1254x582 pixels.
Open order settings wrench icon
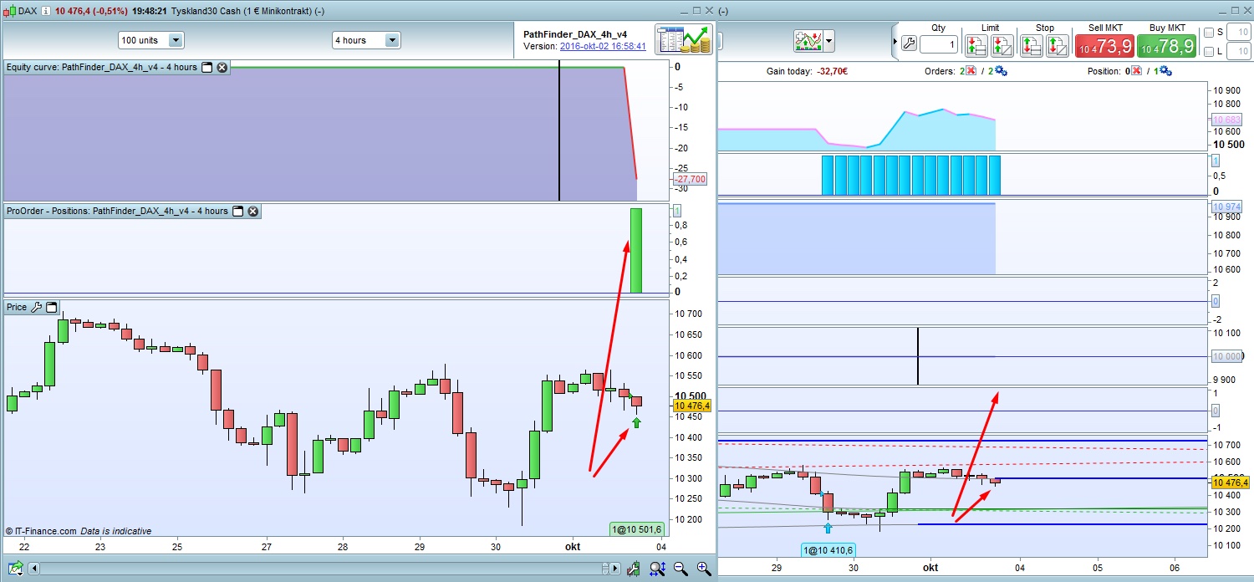tap(909, 43)
